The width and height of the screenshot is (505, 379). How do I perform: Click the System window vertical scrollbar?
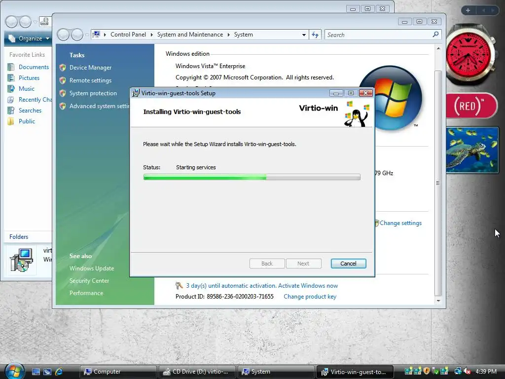click(438, 183)
